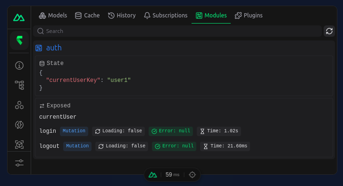343x186 pixels.
Task: Click the Exposed section heading
Action: click(x=59, y=105)
